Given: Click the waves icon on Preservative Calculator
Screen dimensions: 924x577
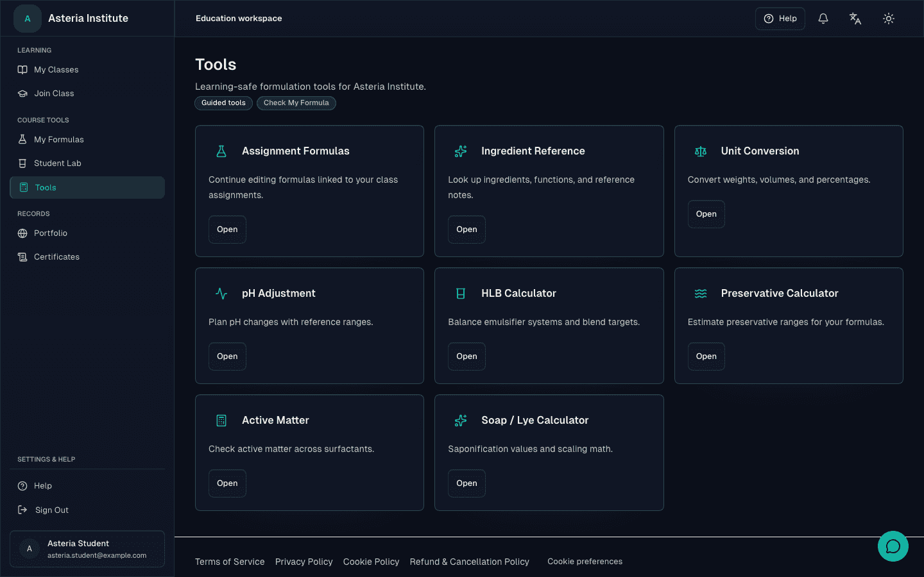Looking at the screenshot, I should click(x=701, y=294).
